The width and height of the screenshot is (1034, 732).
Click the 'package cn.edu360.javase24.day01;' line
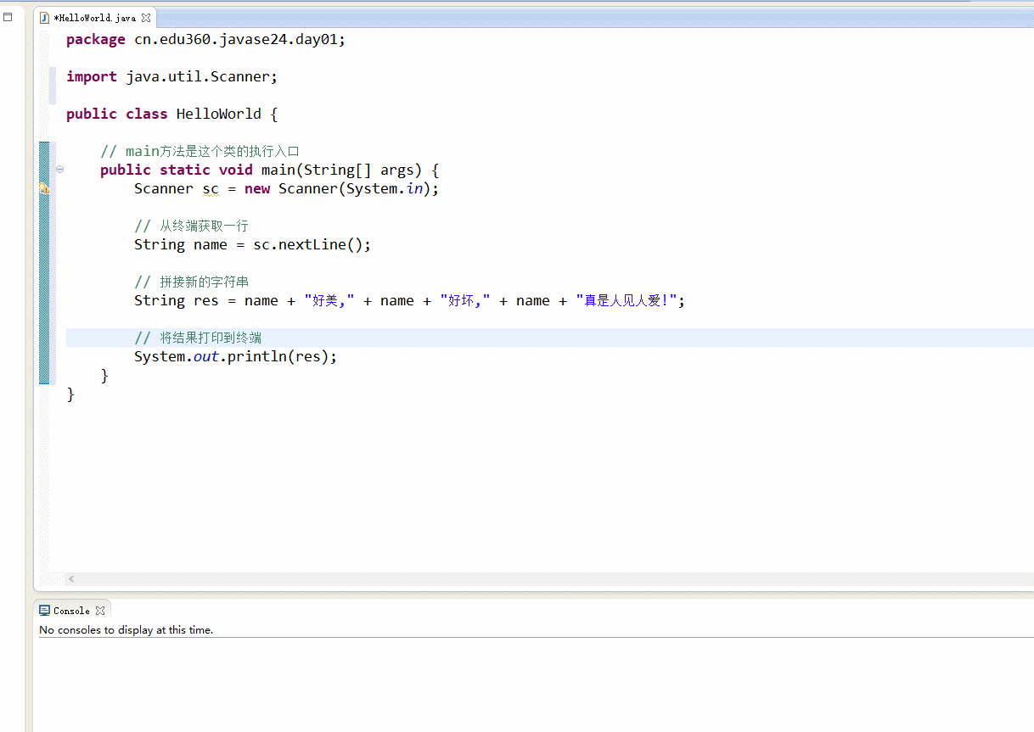click(206, 39)
